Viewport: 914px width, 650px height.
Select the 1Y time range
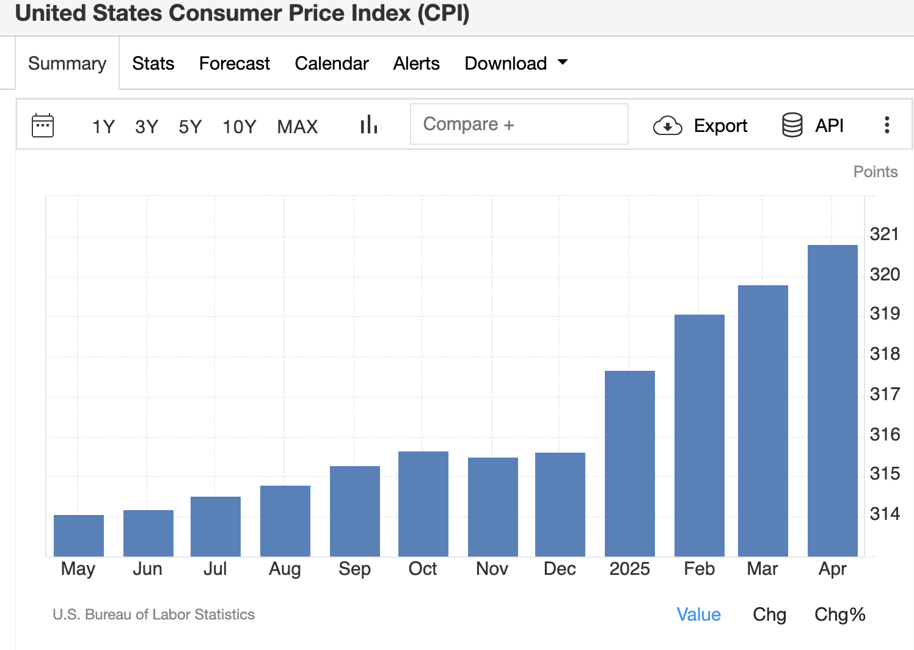(x=103, y=126)
